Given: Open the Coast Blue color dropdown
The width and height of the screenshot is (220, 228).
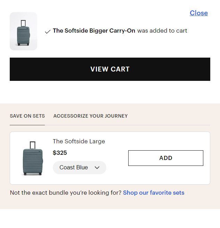Looking at the screenshot, I should coord(79,168).
